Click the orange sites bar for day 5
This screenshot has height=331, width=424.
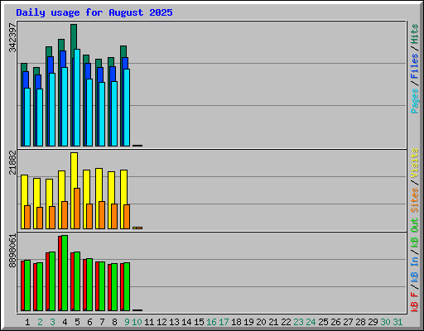(x=77, y=209)
